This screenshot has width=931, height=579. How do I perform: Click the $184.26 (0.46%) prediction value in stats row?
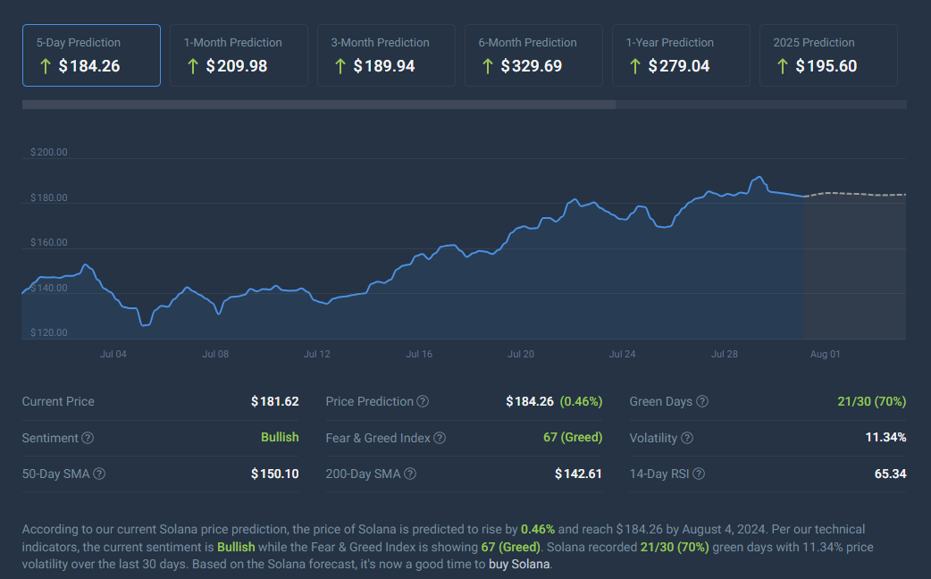[x=554, y=401]
